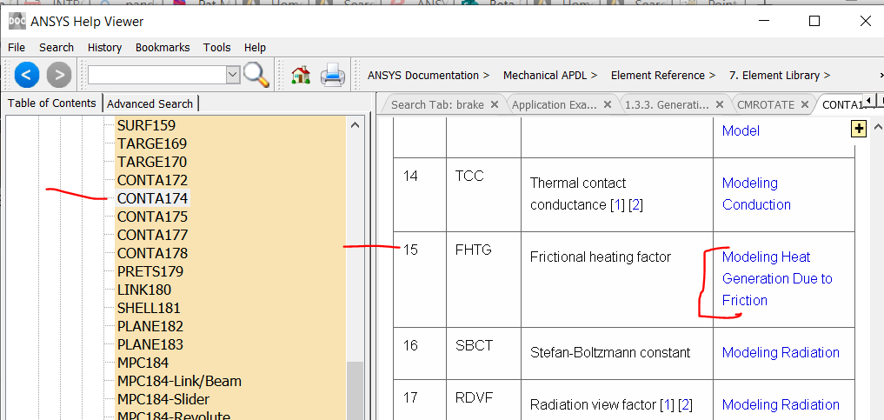The height and width of the screenshot is (420, 884).
Task: Click the Stefan-Boltzmann constant text
Action: (x=610, y=353)
